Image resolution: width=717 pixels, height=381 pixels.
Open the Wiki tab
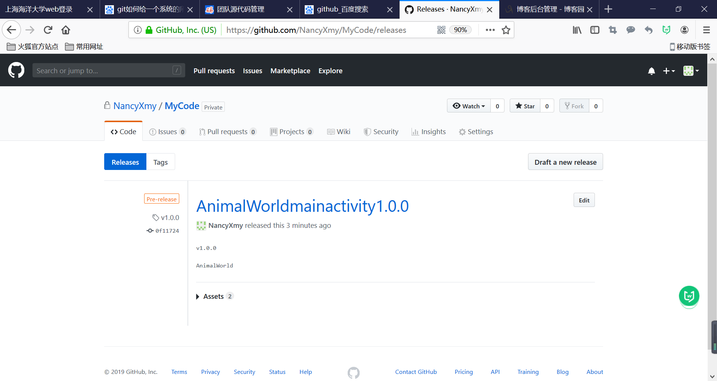pyautogui.click(x=339, y=132)
